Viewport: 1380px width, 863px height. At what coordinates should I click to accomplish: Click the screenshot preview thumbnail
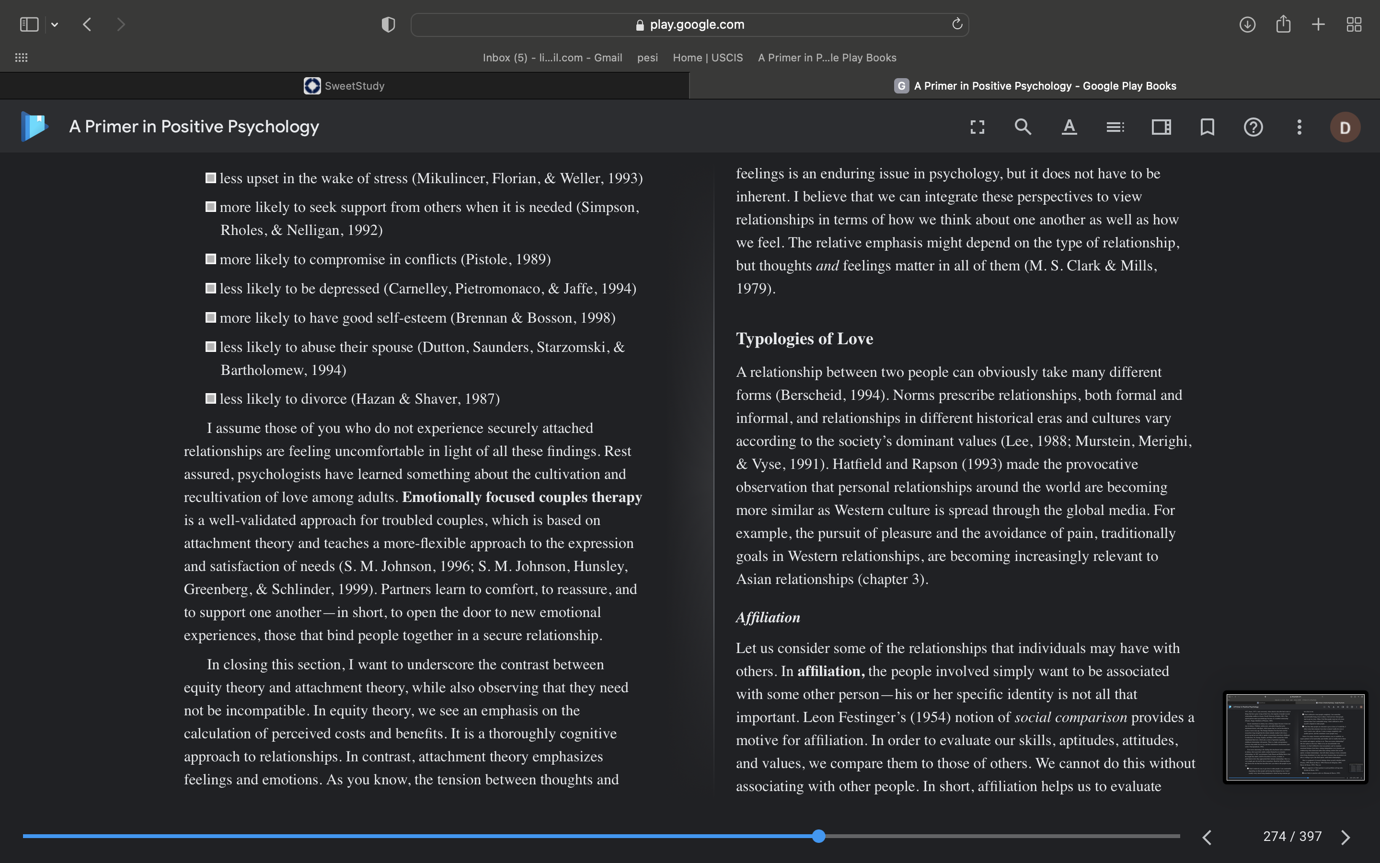tap(1295, 737)
